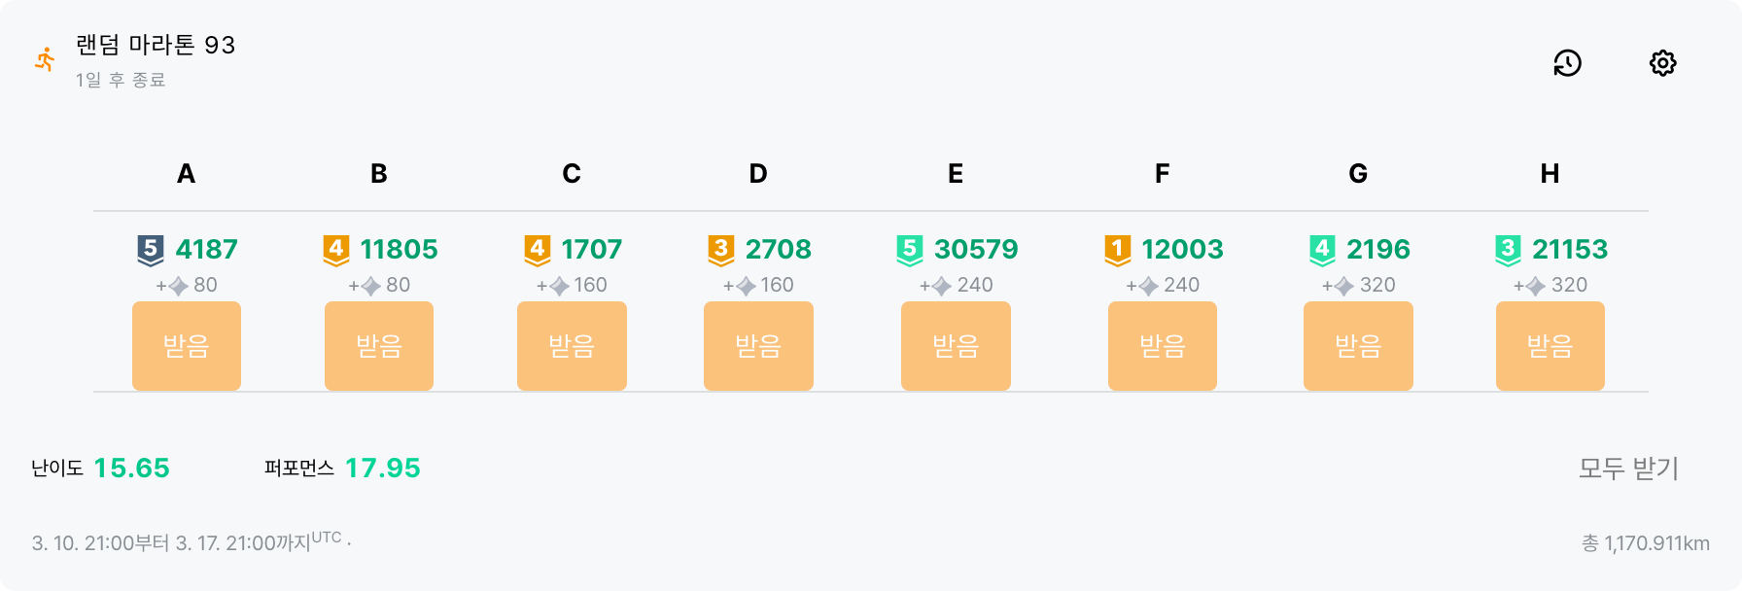Viewport: 1742px width, 591px height.
Task: Open problem 2196 link
Action: coord(1377,250)
